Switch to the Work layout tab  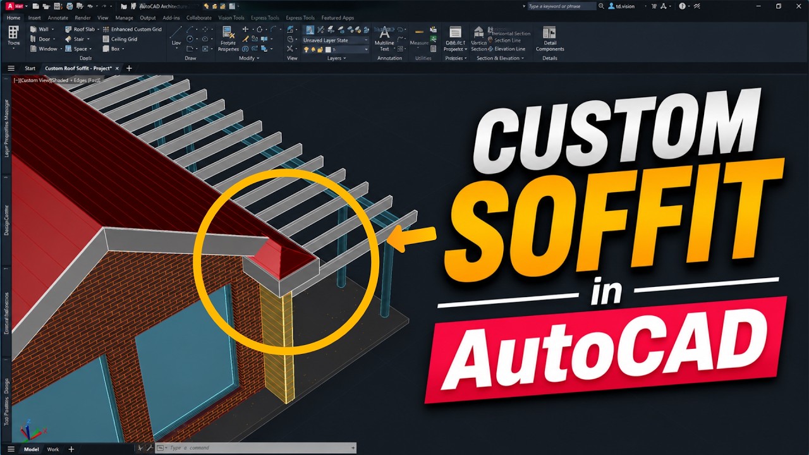tap(53, 449)
